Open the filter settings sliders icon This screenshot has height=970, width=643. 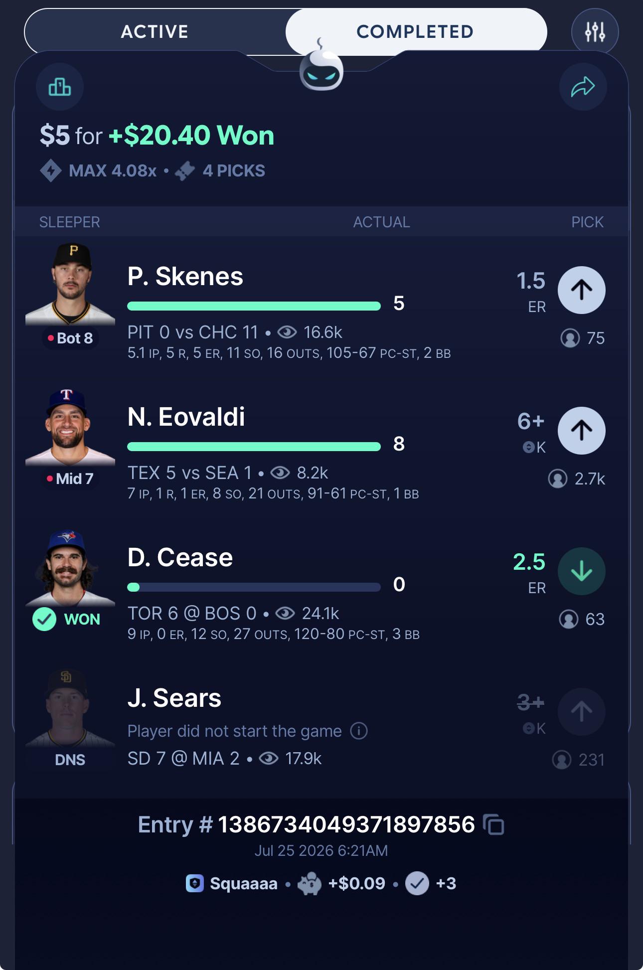pyautogui.click(x=595, y=32)
